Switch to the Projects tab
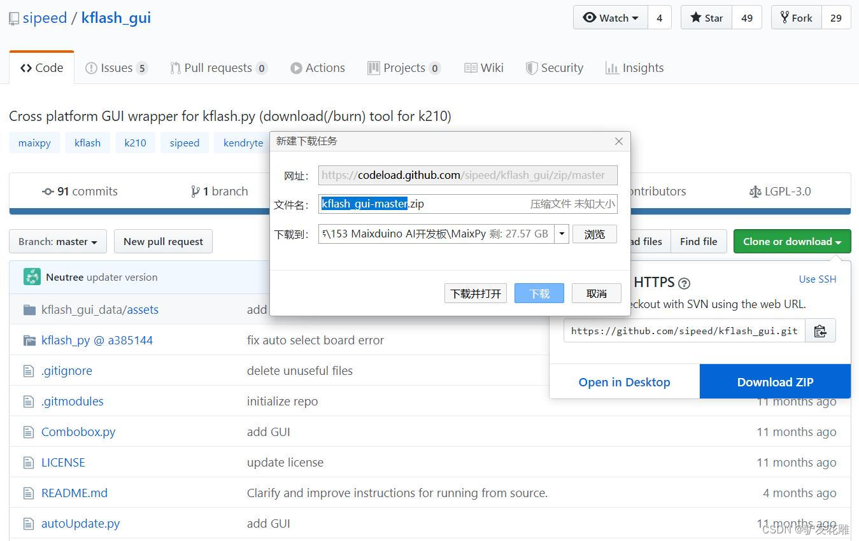This screenshot has height=541, width=859. (404, 67)
